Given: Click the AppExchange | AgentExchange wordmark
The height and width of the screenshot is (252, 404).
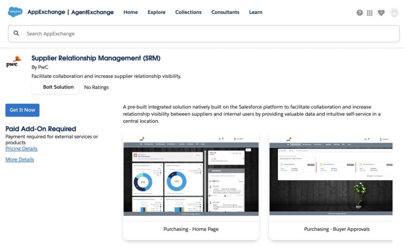Looking at the screenshot, I should [71, 12].
